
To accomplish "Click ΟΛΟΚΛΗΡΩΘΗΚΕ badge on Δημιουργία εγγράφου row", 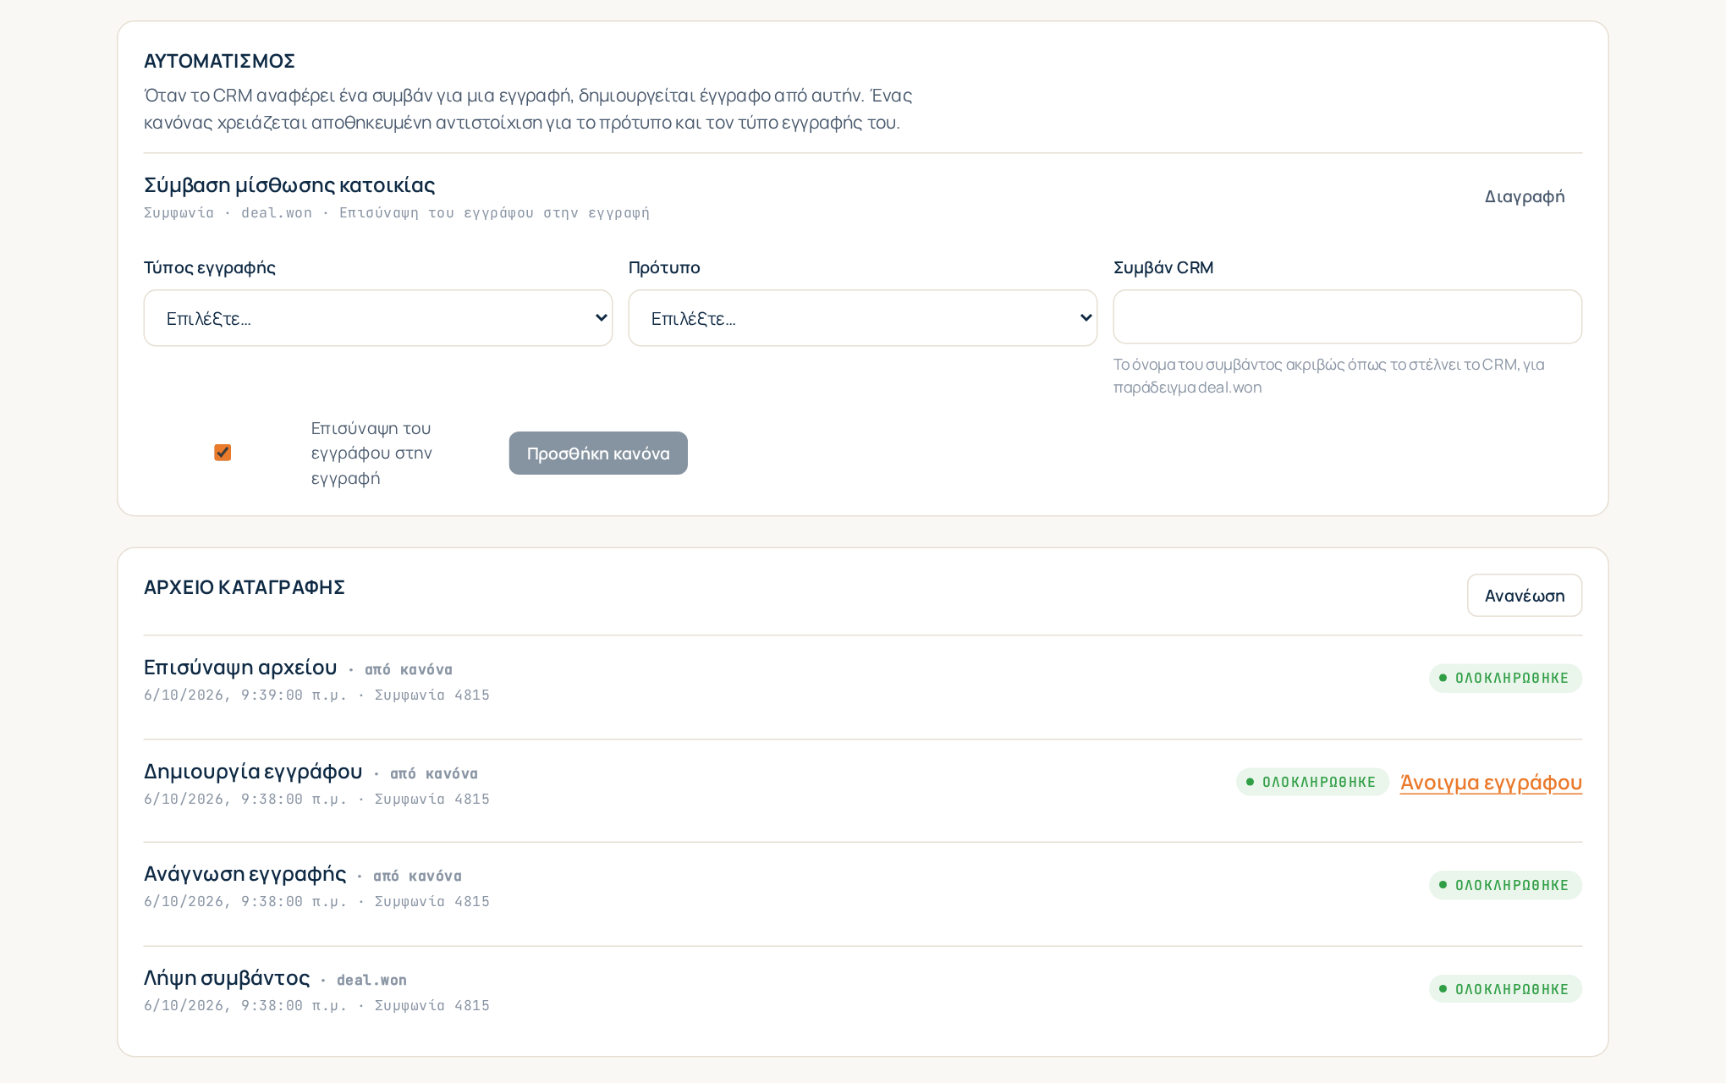I will click(x=1312, y=783).
